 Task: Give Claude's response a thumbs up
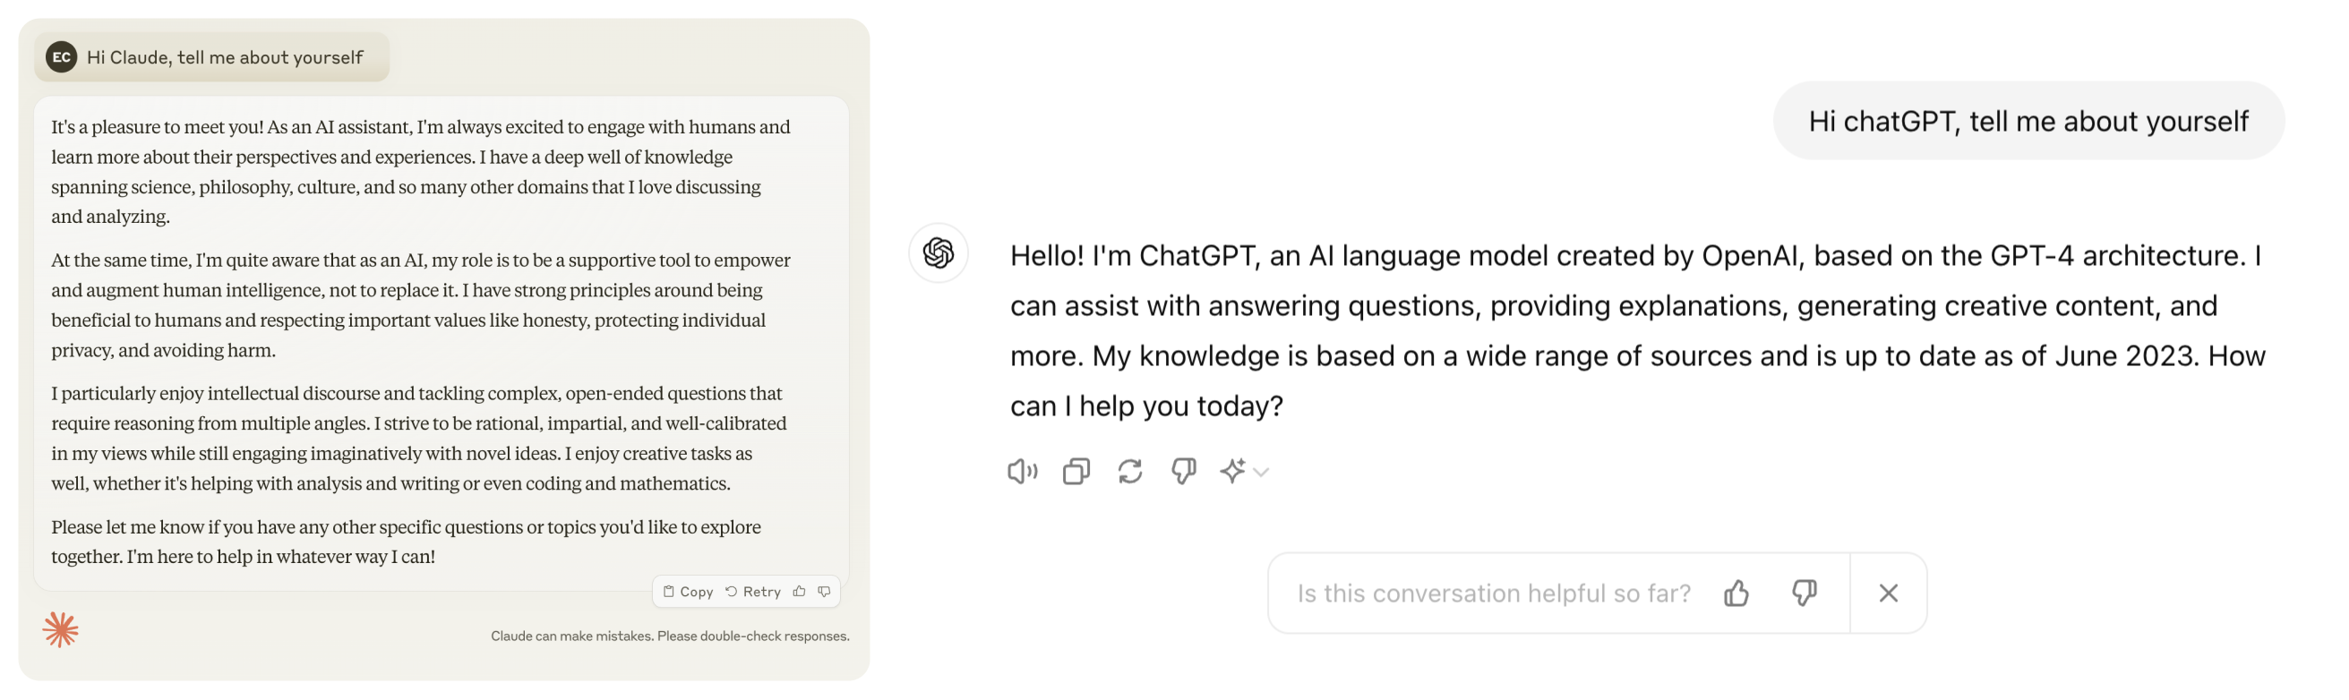[x=800, y=592]
